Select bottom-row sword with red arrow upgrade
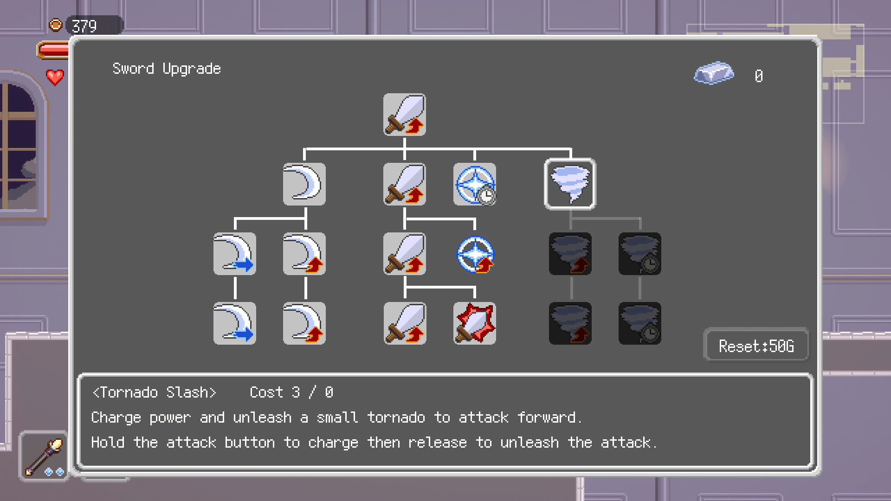Viewport: 891px width, 501px height. pos(404,323)
